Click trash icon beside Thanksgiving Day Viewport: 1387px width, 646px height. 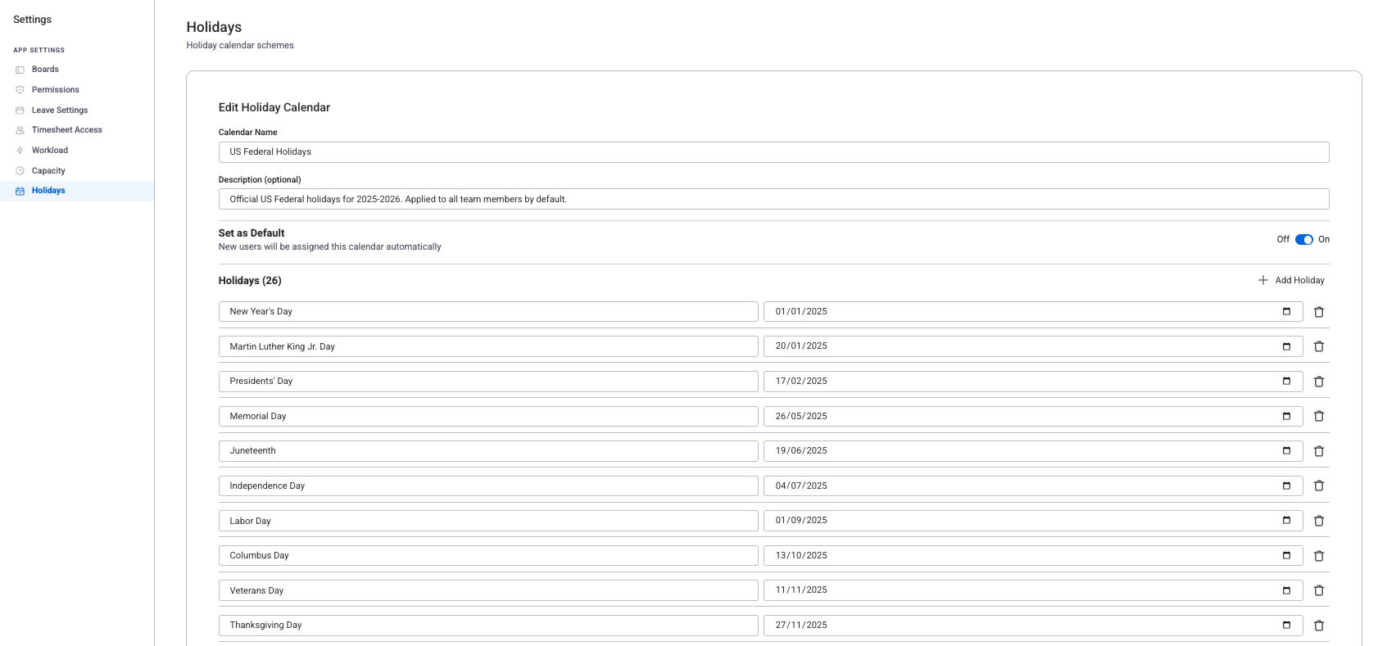[1318, 626]
